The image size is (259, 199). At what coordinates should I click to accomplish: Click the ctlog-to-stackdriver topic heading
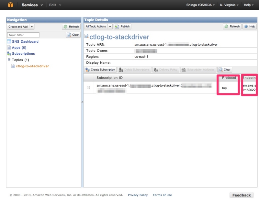pyautogui.click(x=119, y=37)
